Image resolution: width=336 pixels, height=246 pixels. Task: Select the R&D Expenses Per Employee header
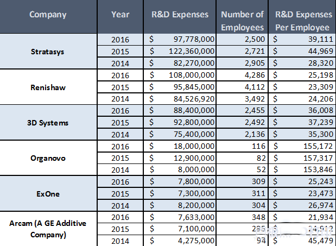coord(302,16)
